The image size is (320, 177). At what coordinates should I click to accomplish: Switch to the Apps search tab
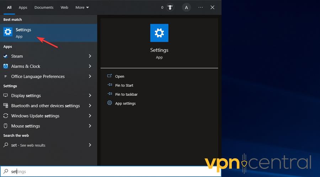click(23, 7)
